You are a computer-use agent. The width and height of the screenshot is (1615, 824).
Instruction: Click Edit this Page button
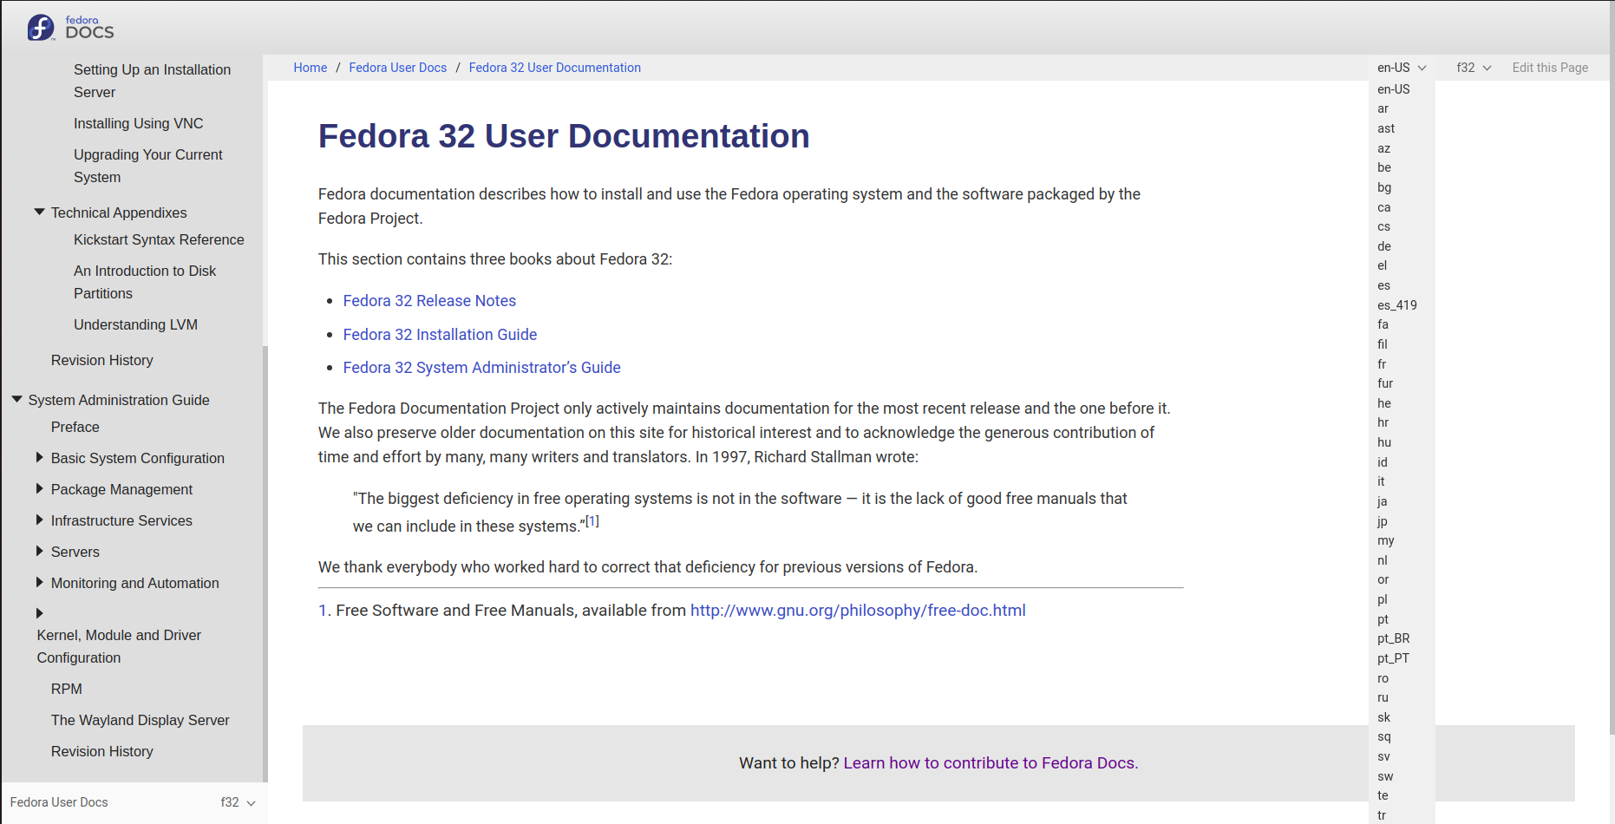[x=1550, y=68]
